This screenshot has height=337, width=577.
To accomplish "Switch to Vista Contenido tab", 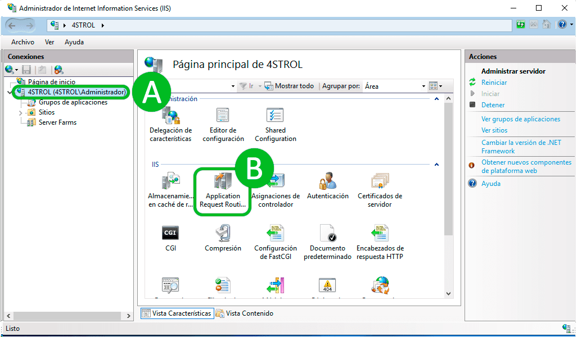I will pyautogui.click(x=245, y=313).
